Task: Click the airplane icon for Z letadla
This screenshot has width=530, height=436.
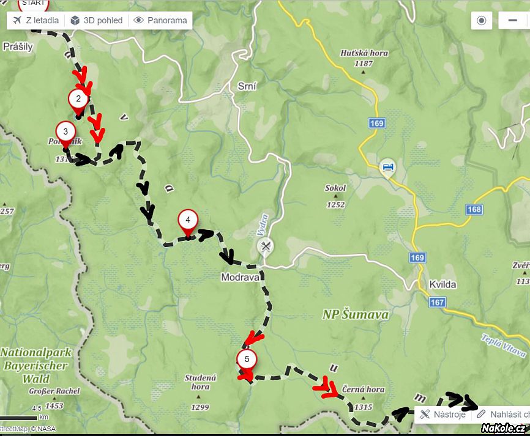Action: 17,21
